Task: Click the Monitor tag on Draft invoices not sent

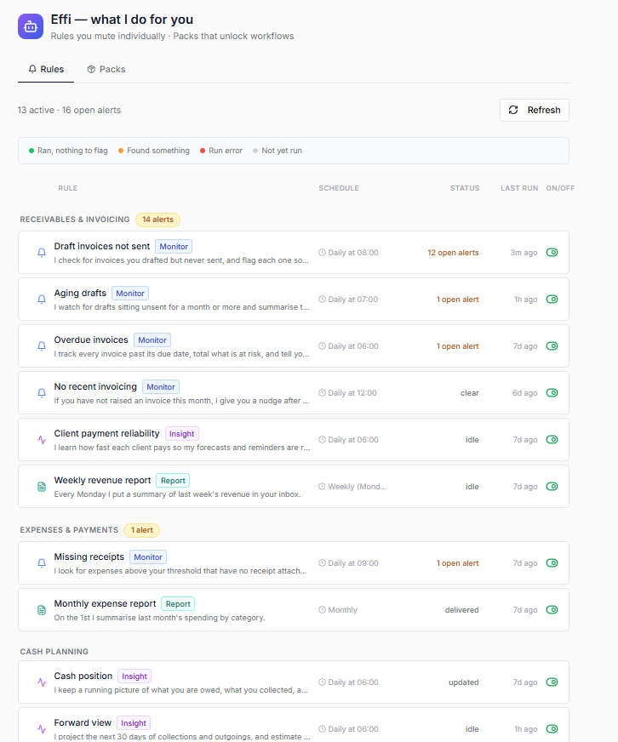Action: pyautogui.click(x=174, y=247)
